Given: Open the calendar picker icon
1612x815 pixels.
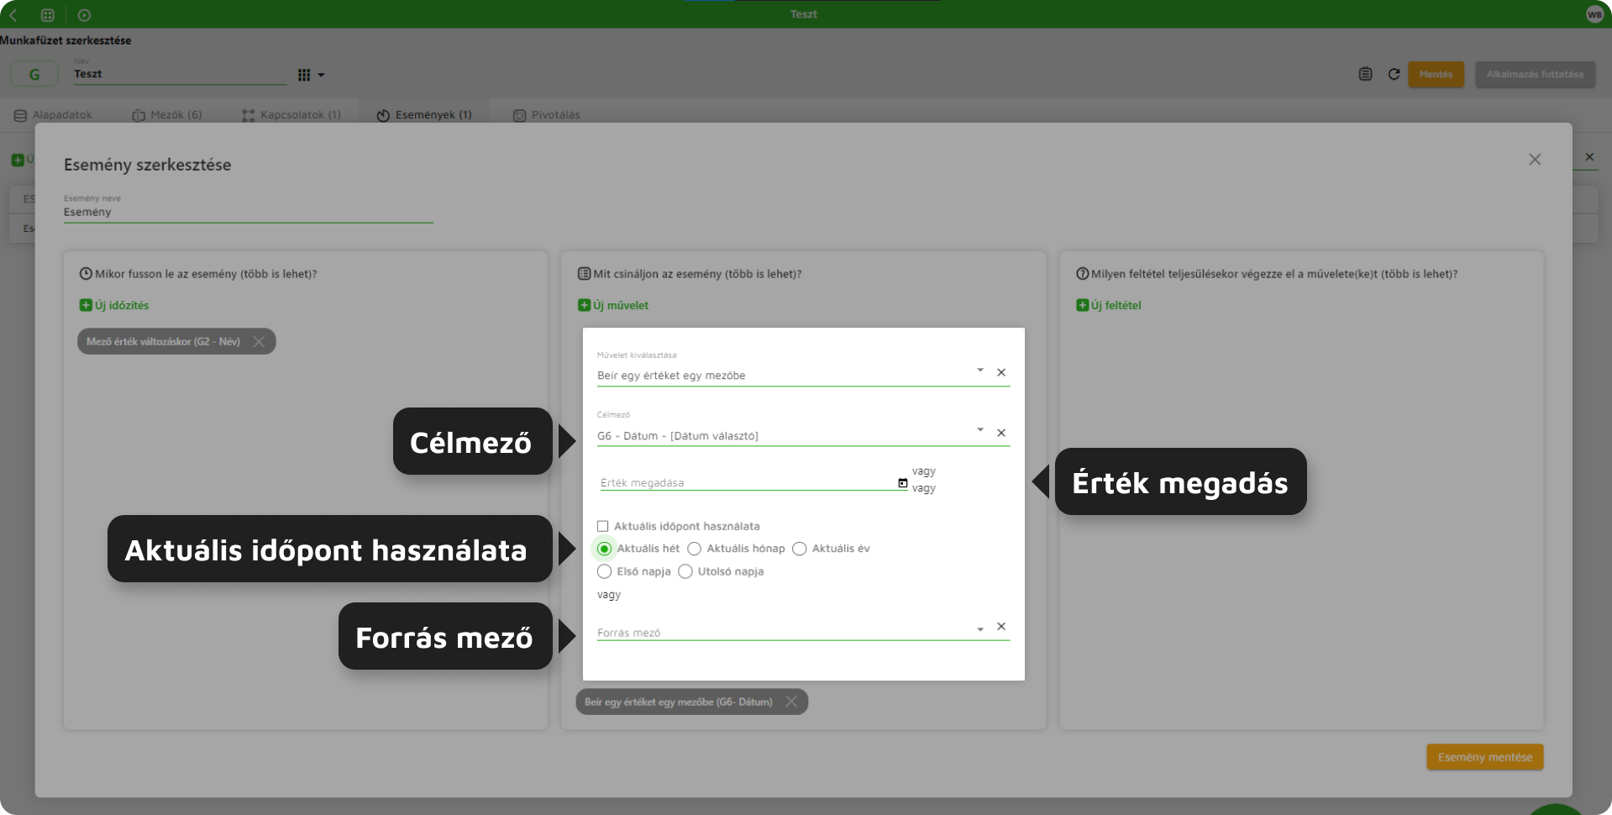Looking at the screenshot, I should coord(902,483).
